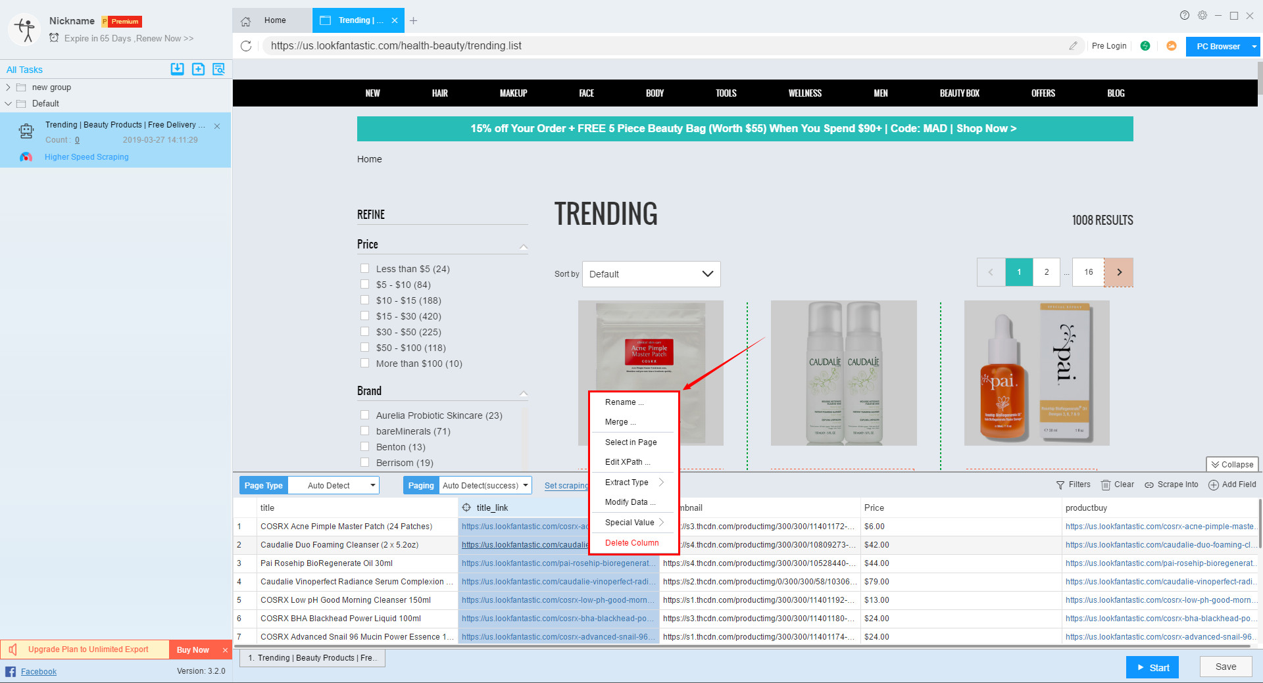Image resolution: width=1263 pixels, height=683 pixels.
Task: Click the Home tab house icon
Action: [246, 21]
